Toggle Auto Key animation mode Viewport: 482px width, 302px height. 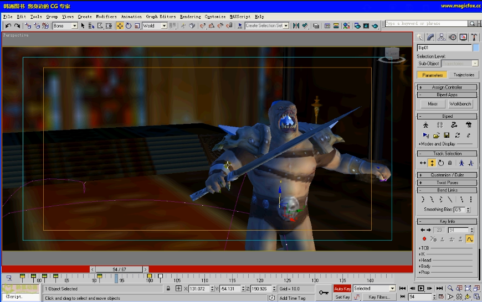(x=342, y=289)
